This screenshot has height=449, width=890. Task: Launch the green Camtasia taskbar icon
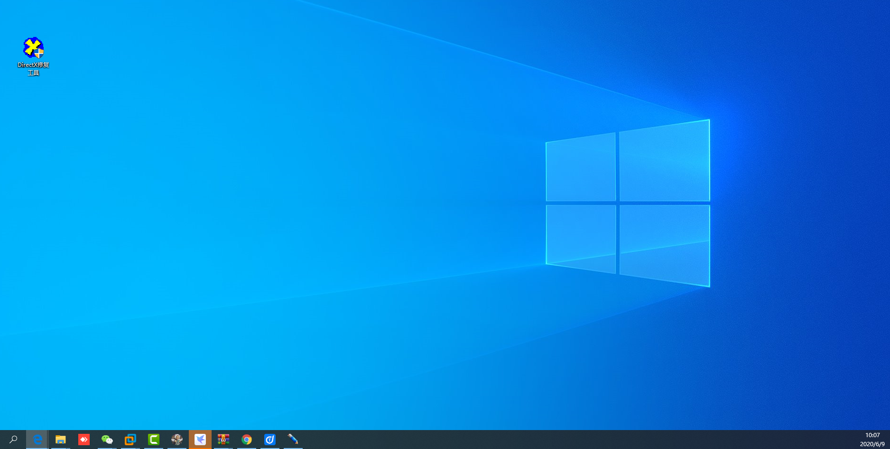[x=153, y=440]
